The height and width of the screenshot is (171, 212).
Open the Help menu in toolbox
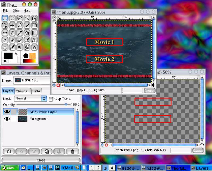coord(27,11)
